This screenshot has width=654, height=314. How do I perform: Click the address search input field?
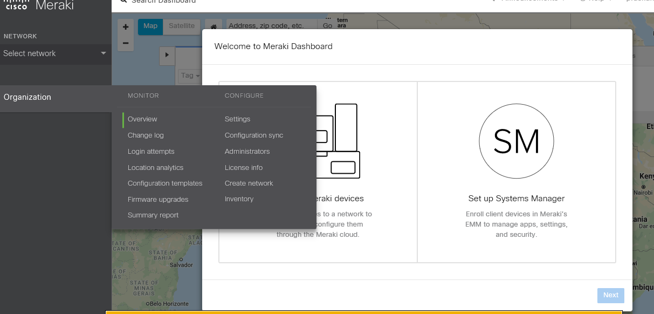click(x=270, y=25)
